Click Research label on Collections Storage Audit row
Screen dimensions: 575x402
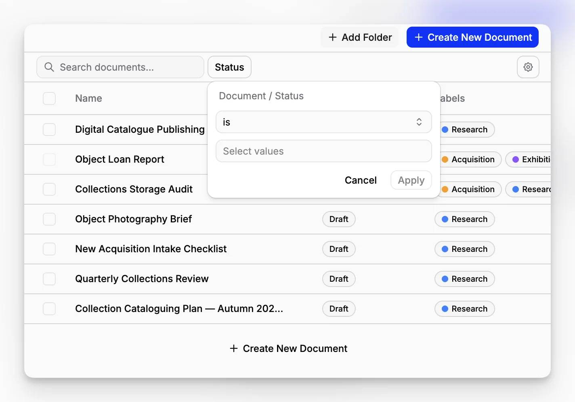[x=528, y=189]
